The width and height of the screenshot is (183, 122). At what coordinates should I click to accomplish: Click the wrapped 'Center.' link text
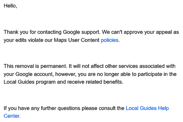pyautogui.click(x=12, y=116)
